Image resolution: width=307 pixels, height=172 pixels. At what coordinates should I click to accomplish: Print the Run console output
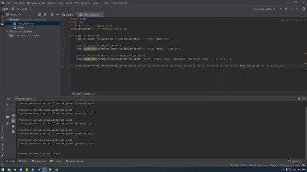tap(13, 126)
